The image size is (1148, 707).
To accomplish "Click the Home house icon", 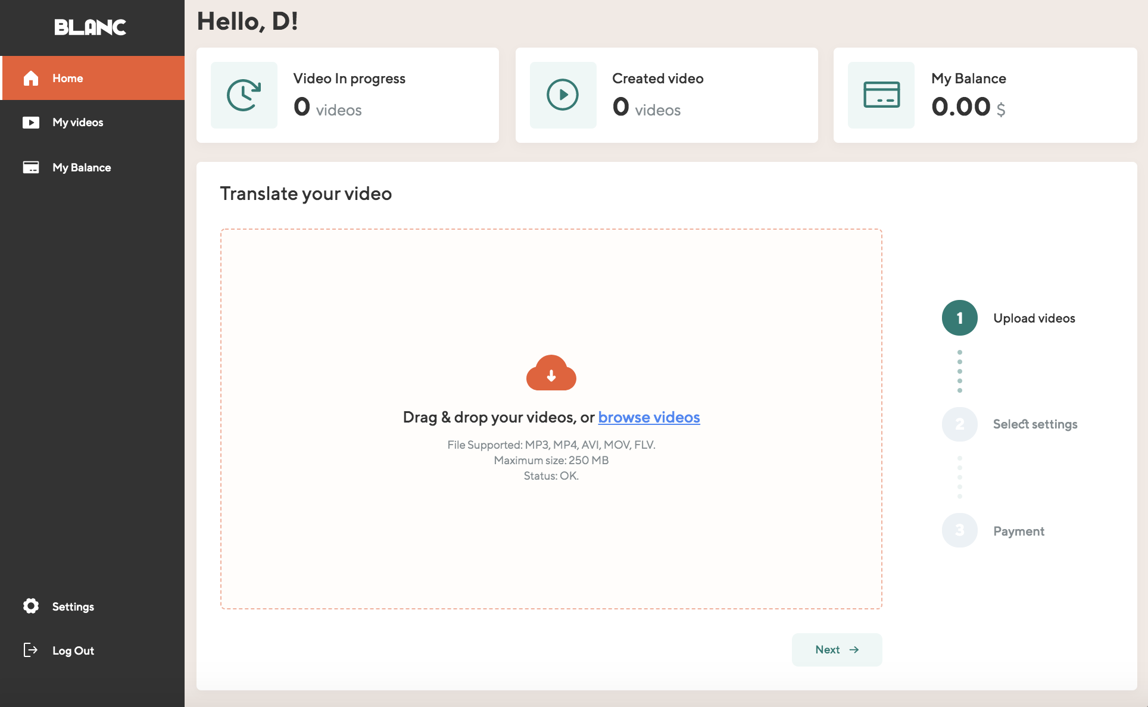I will (x=31, y=78).
